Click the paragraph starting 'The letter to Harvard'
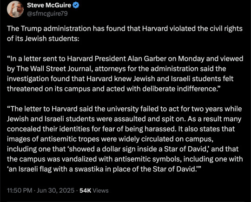Viewport: 251px width, 202px height. (125, 139)
